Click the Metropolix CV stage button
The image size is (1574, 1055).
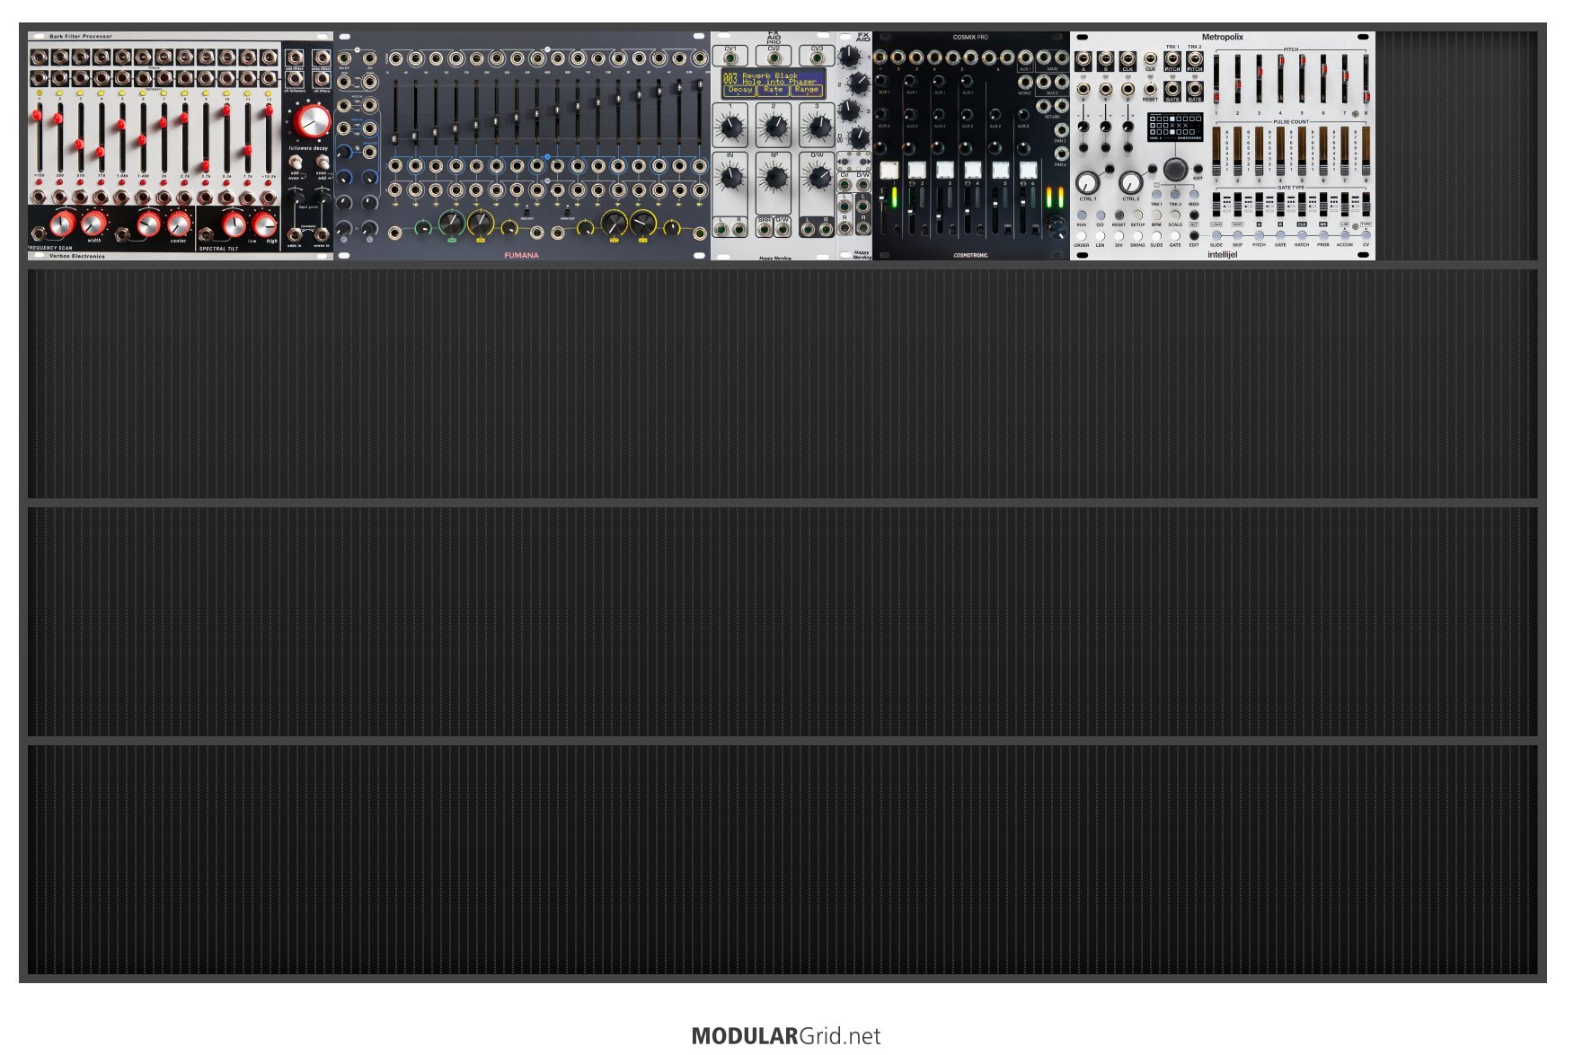click(1366, 236)
